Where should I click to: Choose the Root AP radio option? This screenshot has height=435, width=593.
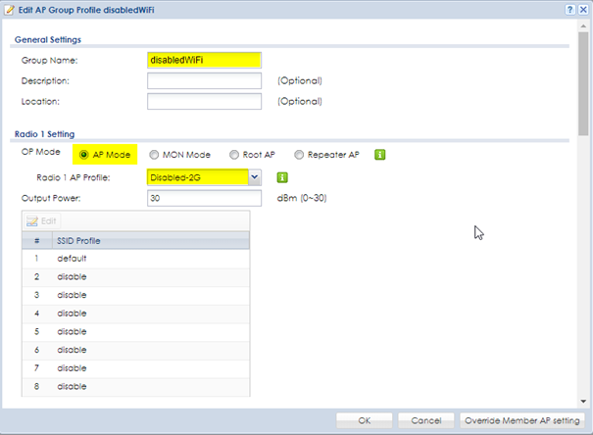pyautogui.click(x=234, y=155)
